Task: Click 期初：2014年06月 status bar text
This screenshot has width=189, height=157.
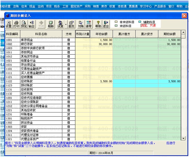Action: pos(101,153)
